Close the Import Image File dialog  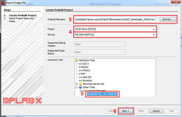click(176, 2)
